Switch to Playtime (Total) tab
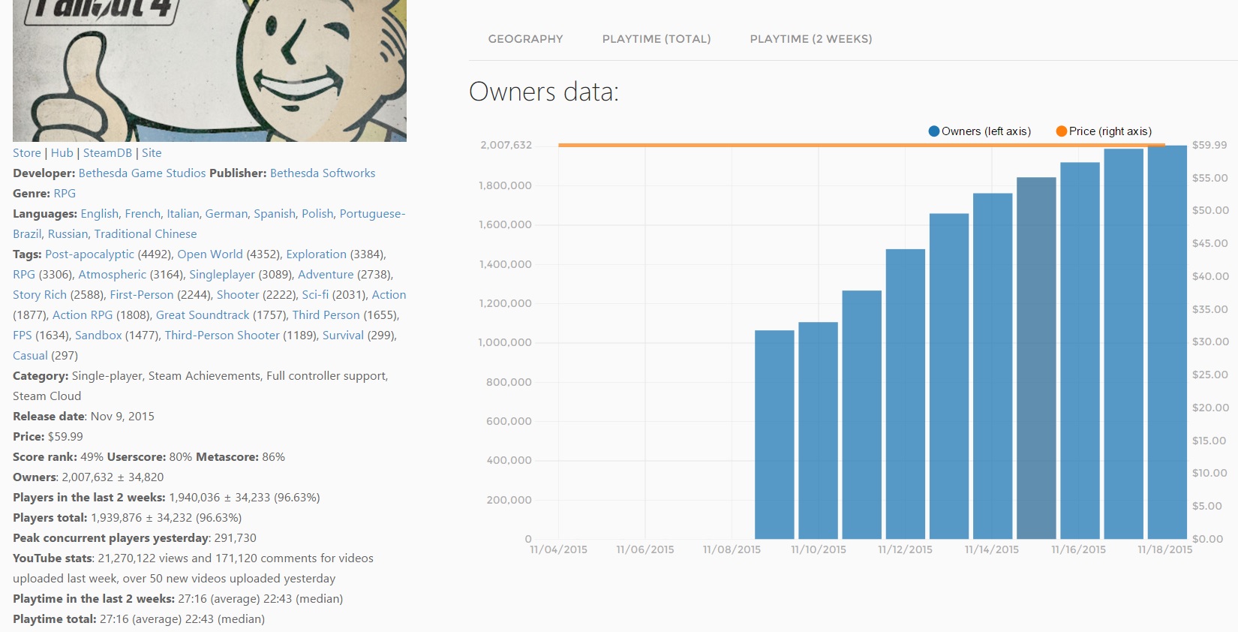1238x632 pixels. click(657, 39)
